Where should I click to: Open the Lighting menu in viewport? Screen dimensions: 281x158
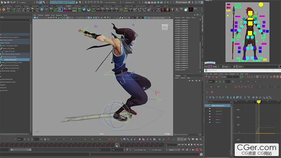(x=47, y=15)
